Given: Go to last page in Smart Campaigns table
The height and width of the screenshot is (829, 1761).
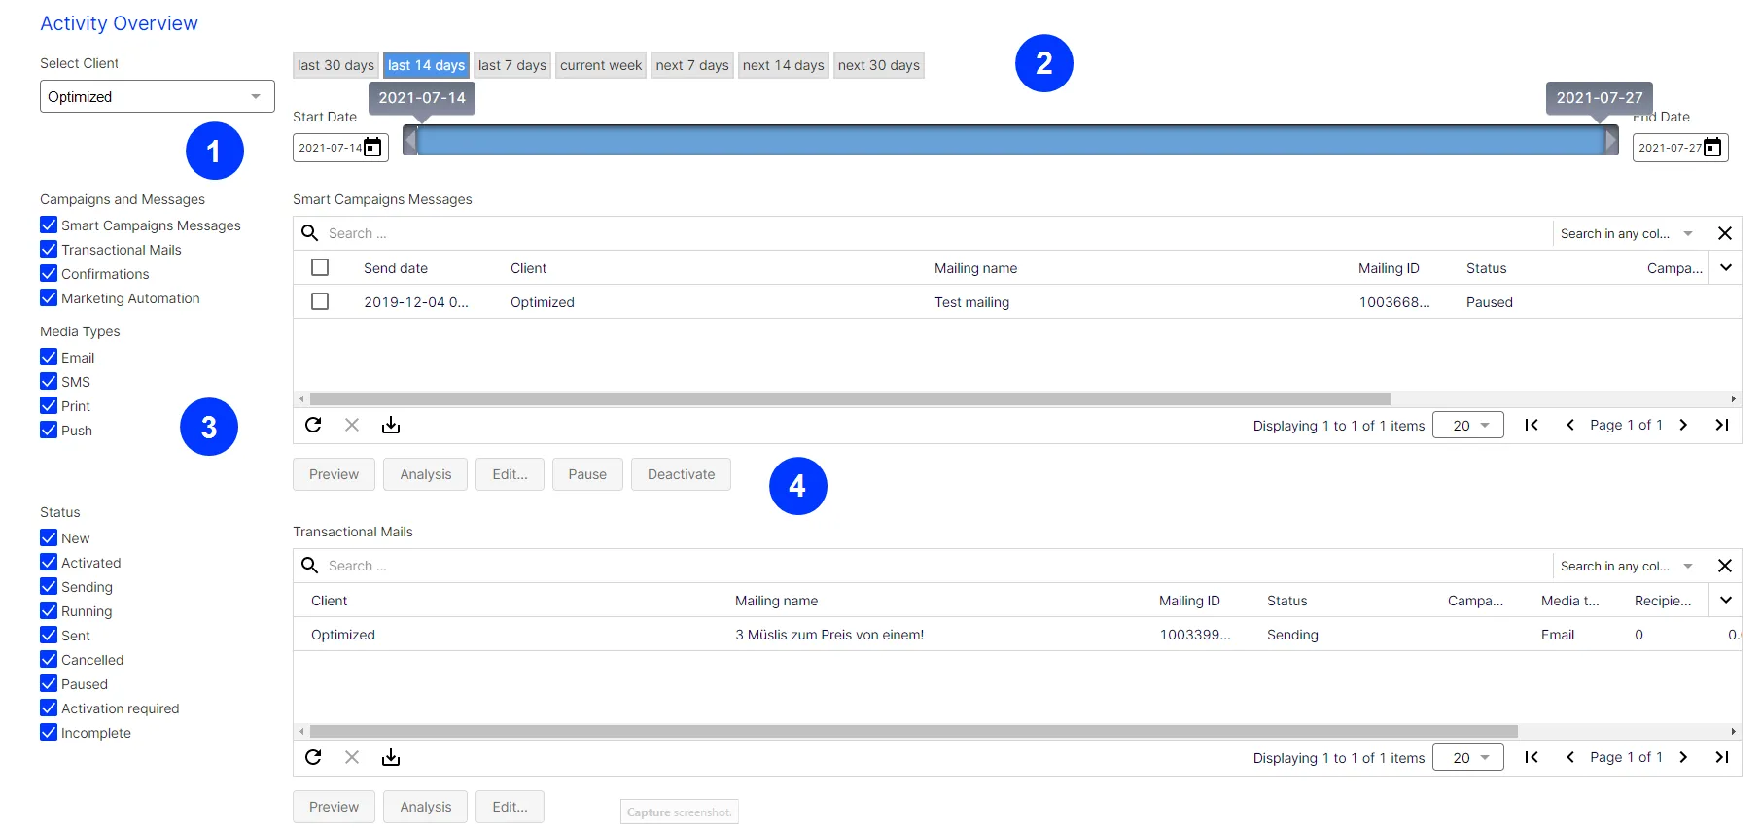Looking at the screenshot, I should 1722,425.
